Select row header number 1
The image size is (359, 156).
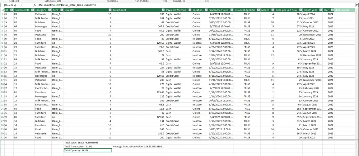coord(2,14)
